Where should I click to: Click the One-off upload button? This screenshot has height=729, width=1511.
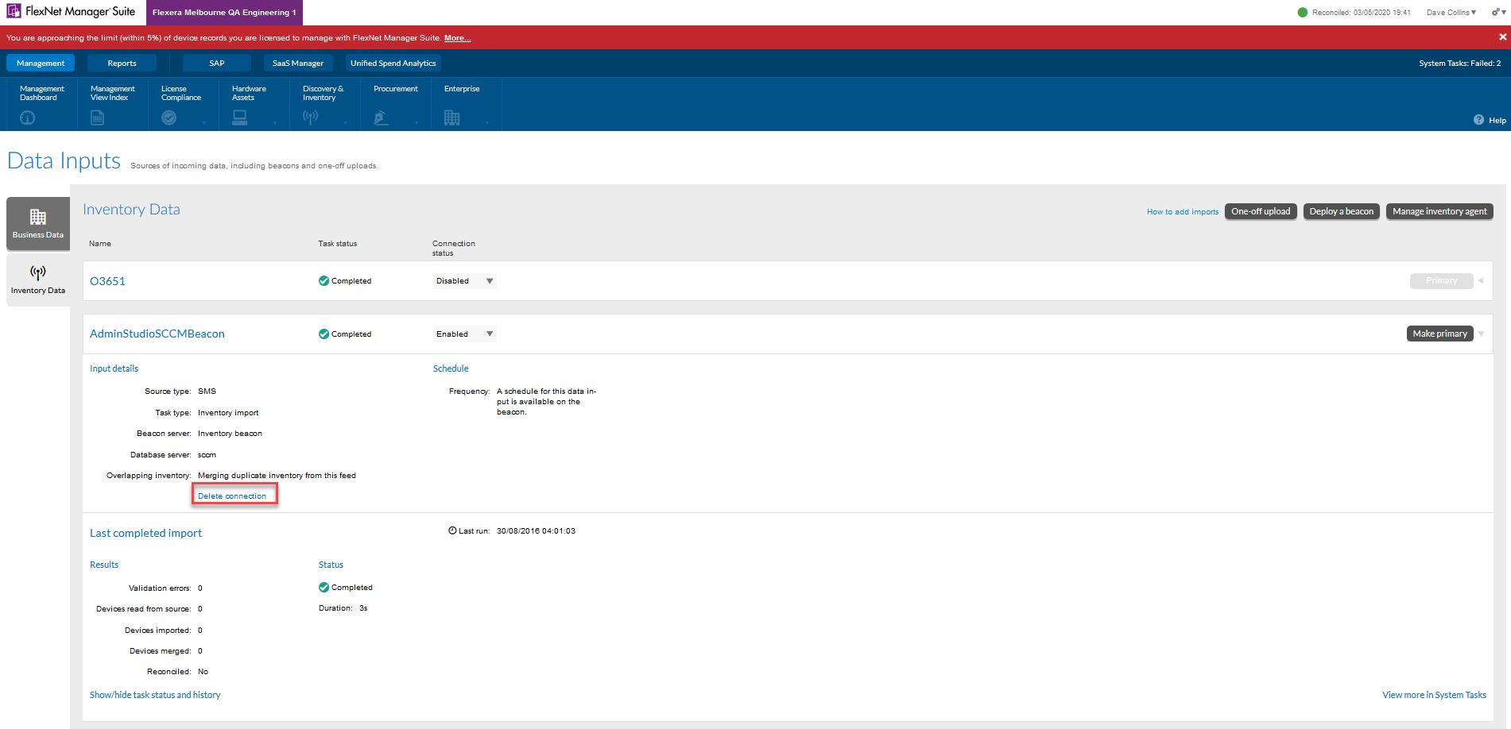coord(1261,211)
